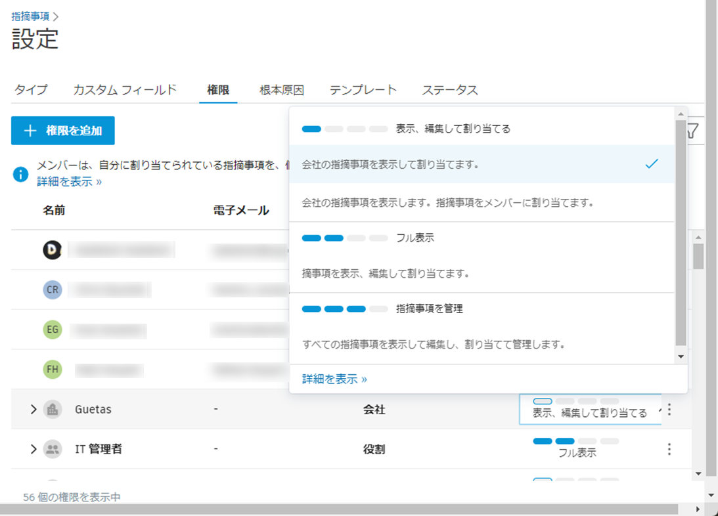Sort by the 電子メール column header
The image size is (718, 516).
click(x=241, y=211)
